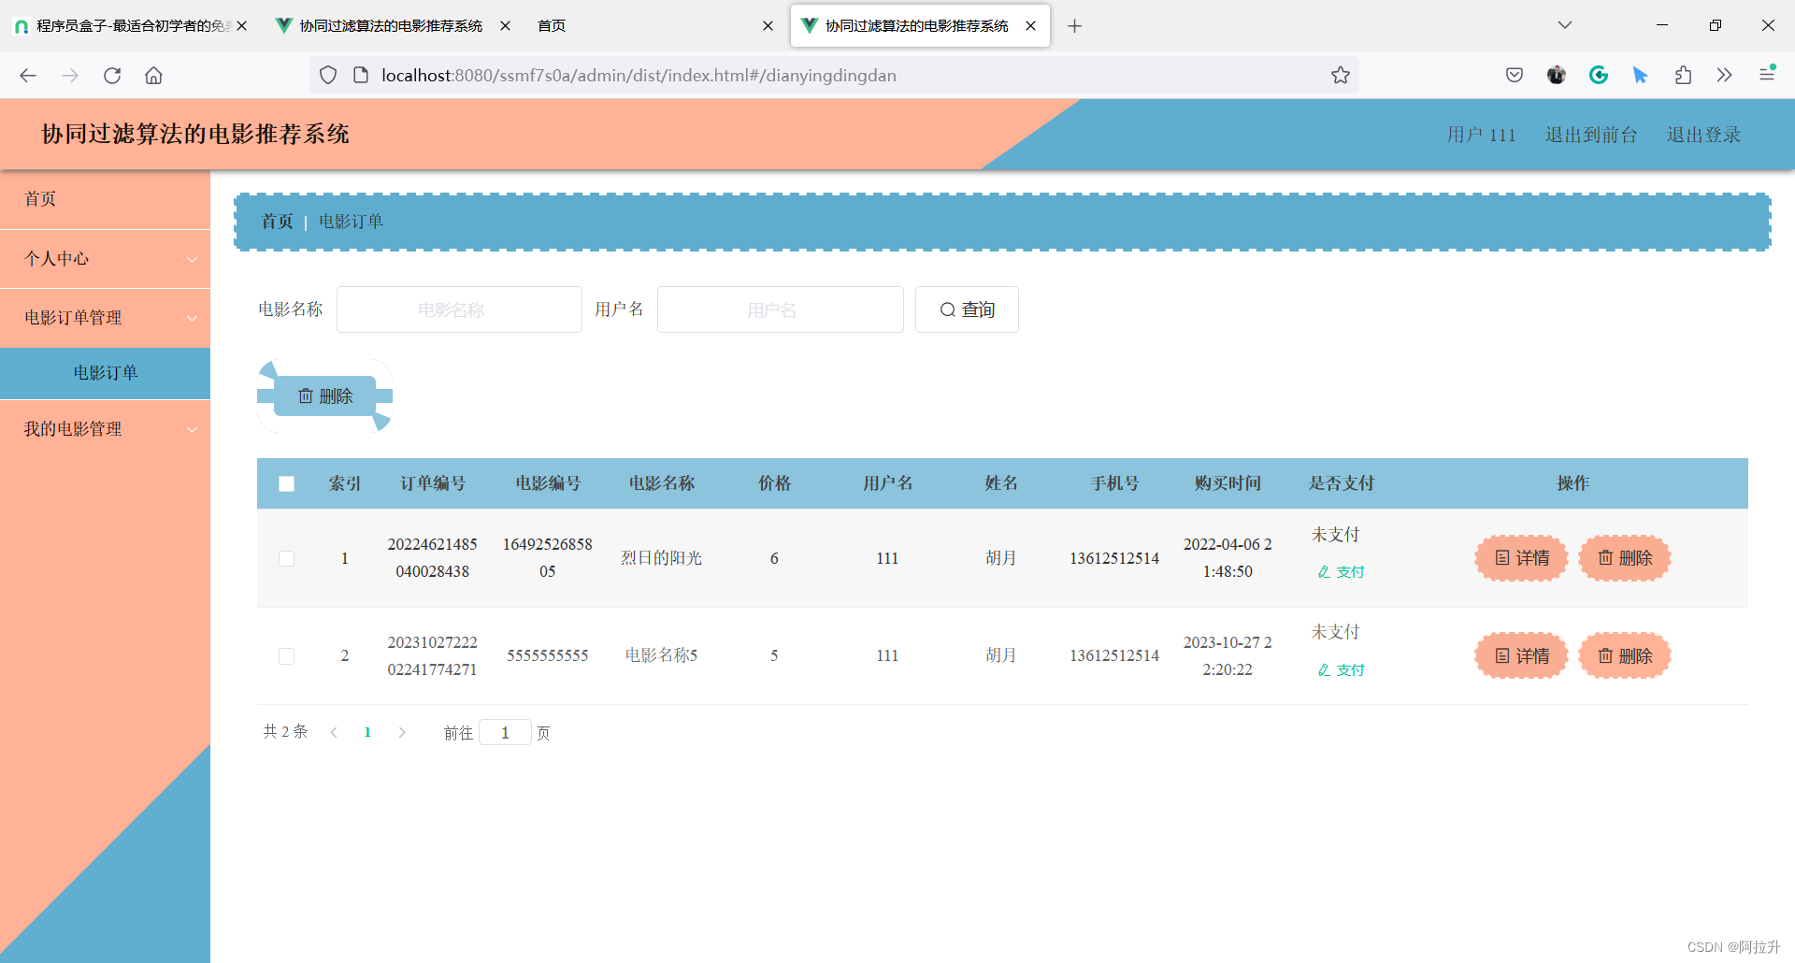Image resolution: width=1795 pixels, height=963 pixels.
Task: Focus the 用户名 search field
Action: pos(781,309)
